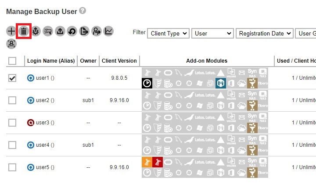Tick the checkbox for user3
The height and width of the screenshot is (184, 316).
click(x=12, y=123)
